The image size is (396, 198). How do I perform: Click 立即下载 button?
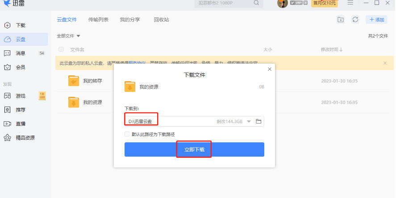tap(194, 149)
